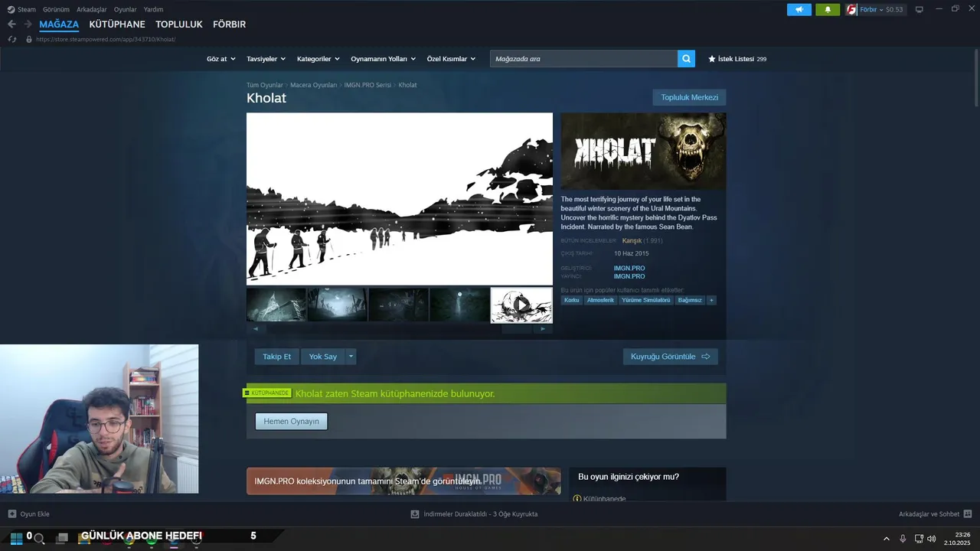Image resolution: width=980 pixels, height=551 pixels.
Task: Select the Yürüme Simülatörü tag
Action: pyautogui.click(x=646, y=300)
